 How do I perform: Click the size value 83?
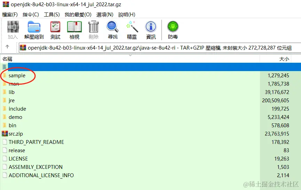(x=286, y=150)
